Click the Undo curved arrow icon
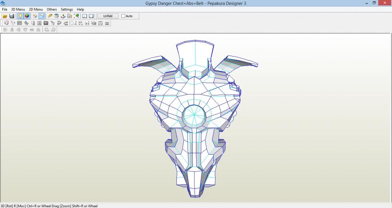 pyautogui.click(x=59, y=23)
